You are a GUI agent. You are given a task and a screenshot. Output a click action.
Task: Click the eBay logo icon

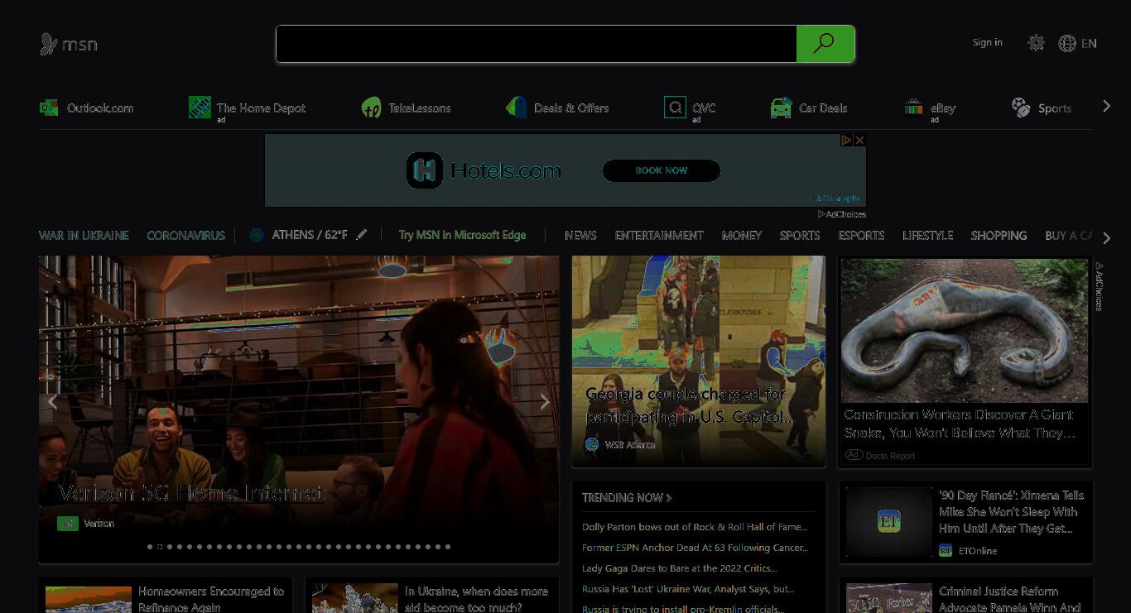click(913, 108)
